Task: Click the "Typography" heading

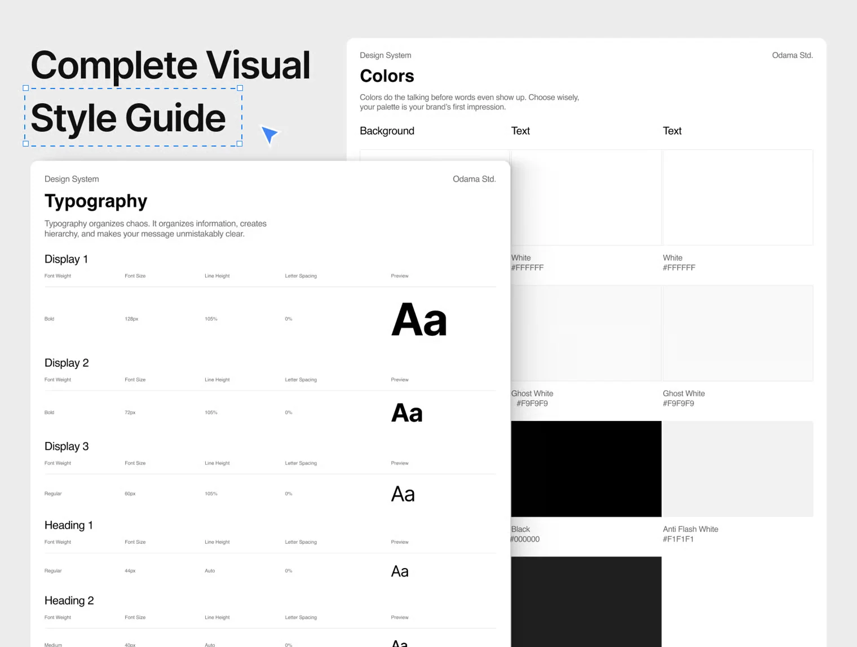Action: click(x=96, y=202)
